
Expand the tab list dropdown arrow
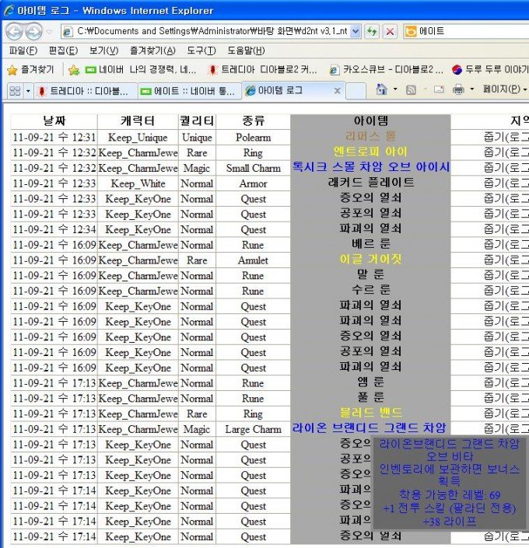coord(28,91)
